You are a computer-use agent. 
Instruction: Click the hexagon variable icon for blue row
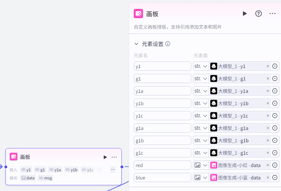(x=275, y=177)
